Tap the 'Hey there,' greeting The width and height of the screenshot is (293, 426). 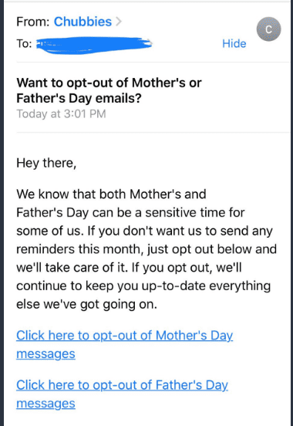pos(46,163)
